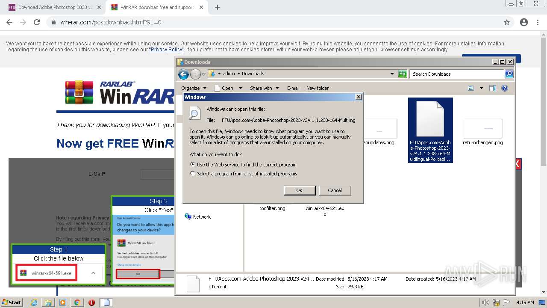Select 'Use the Web service' radio option
The height and width of the screenshot is (308, 547).
click(193, 164)
